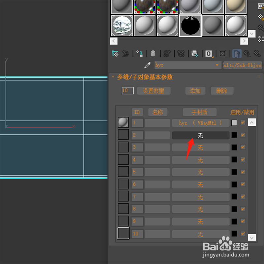Click the Get Material icon
Screen dimensions: 264x264
(115, 54)
